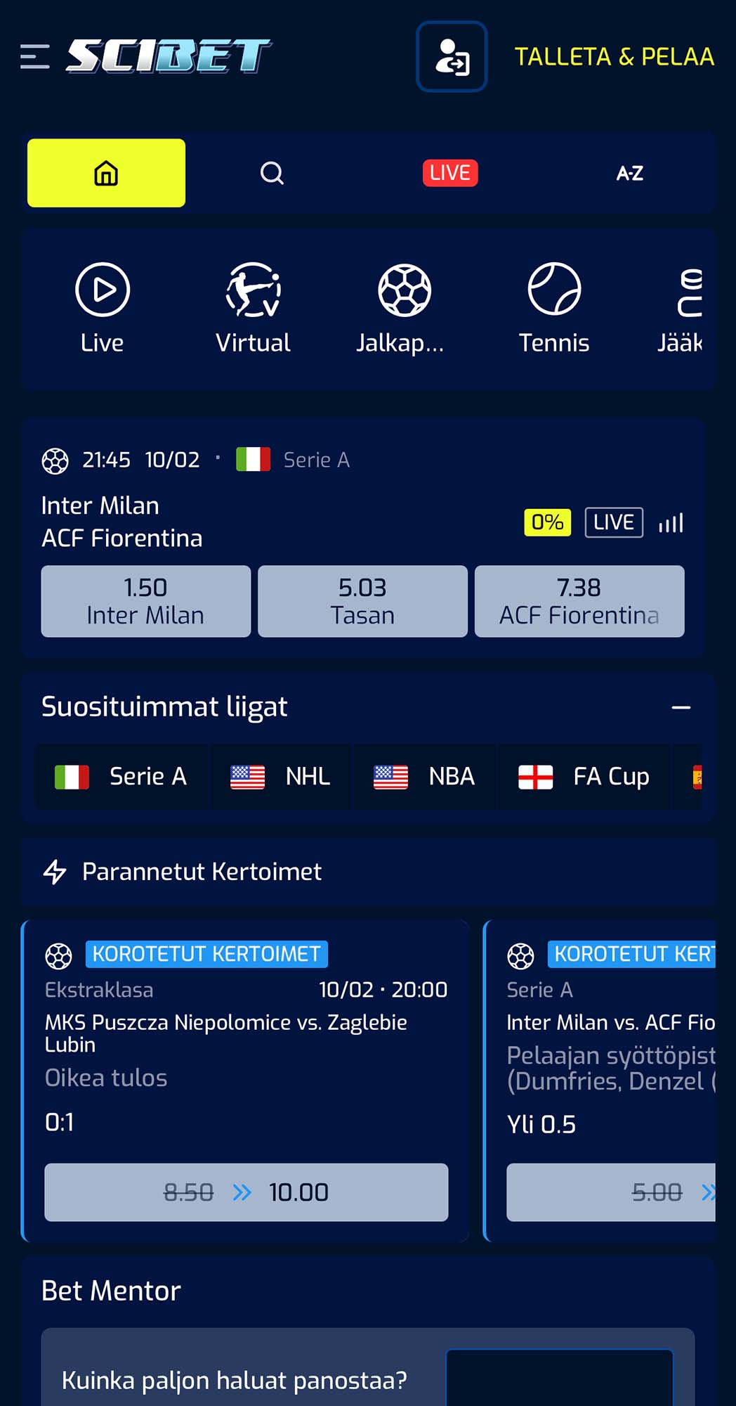Bet on Inter Milan at 1.50

[146, 601]
